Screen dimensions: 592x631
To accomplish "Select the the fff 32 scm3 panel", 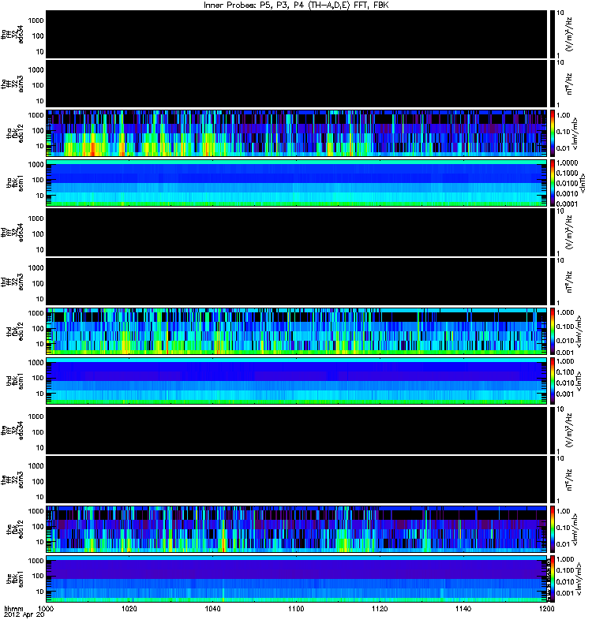I will 297,480.
